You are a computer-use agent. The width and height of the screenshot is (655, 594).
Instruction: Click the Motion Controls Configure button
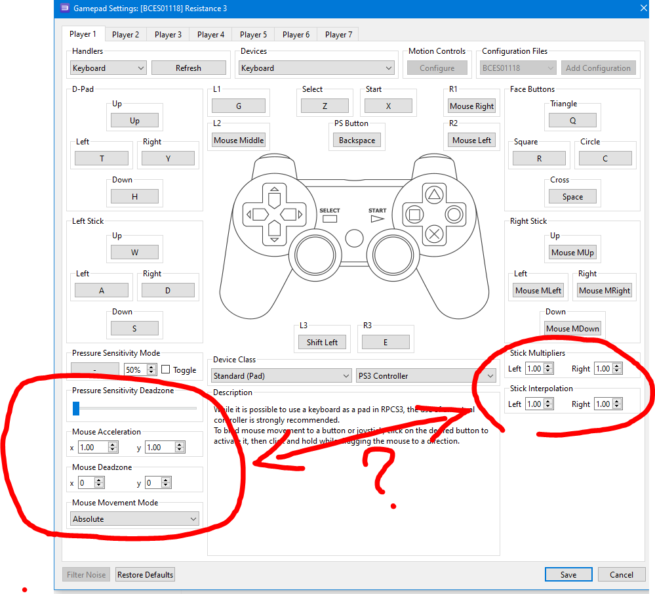pos(437,68)
